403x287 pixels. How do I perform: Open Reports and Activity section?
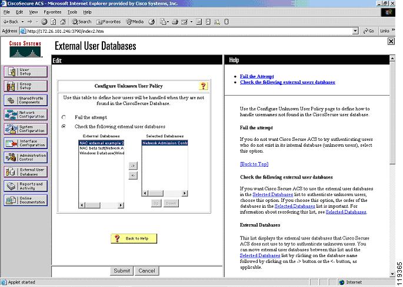pos(25,186)
